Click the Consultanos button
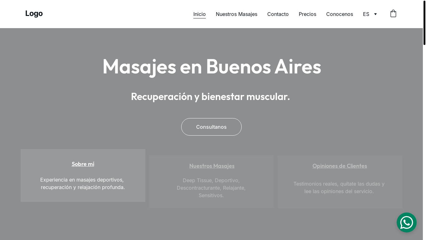 (211, 127)
